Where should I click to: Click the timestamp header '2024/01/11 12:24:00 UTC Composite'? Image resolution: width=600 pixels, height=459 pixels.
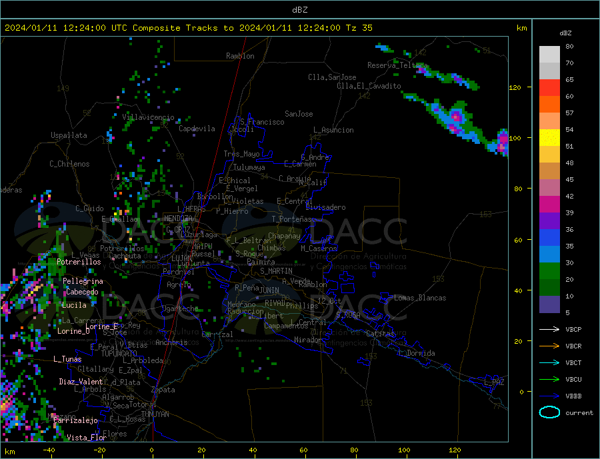[92, 28]
